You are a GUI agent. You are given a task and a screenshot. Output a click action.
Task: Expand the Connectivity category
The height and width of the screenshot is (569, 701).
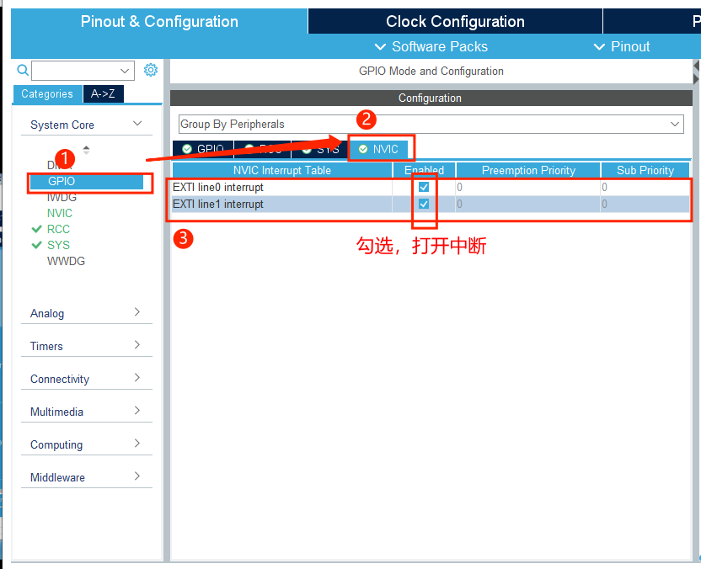coord(137,378)
